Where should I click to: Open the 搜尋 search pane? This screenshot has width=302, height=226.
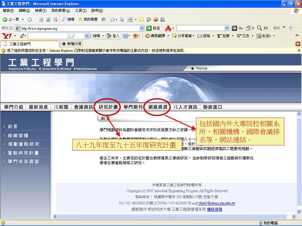[68, 19]
